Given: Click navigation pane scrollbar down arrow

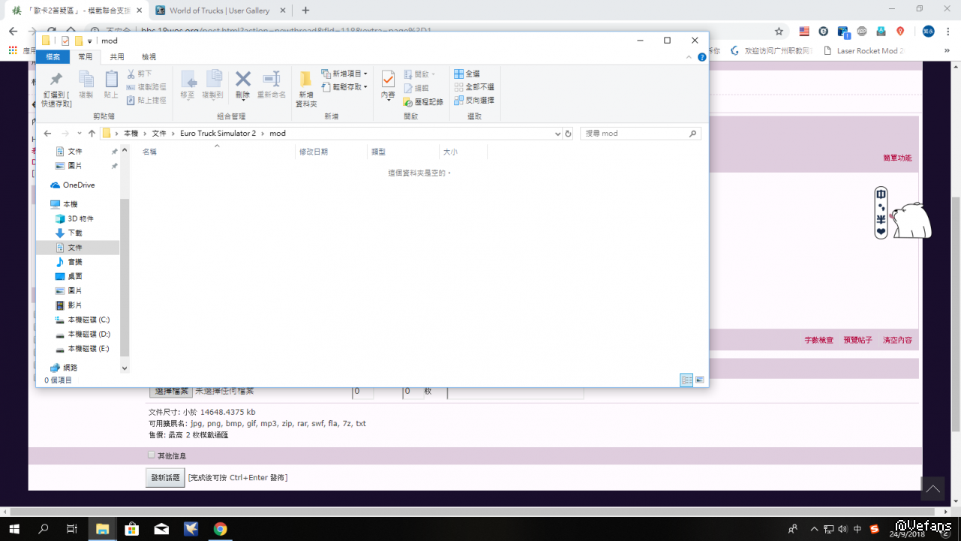Looking at the screenshot, I should pos(125,368).
